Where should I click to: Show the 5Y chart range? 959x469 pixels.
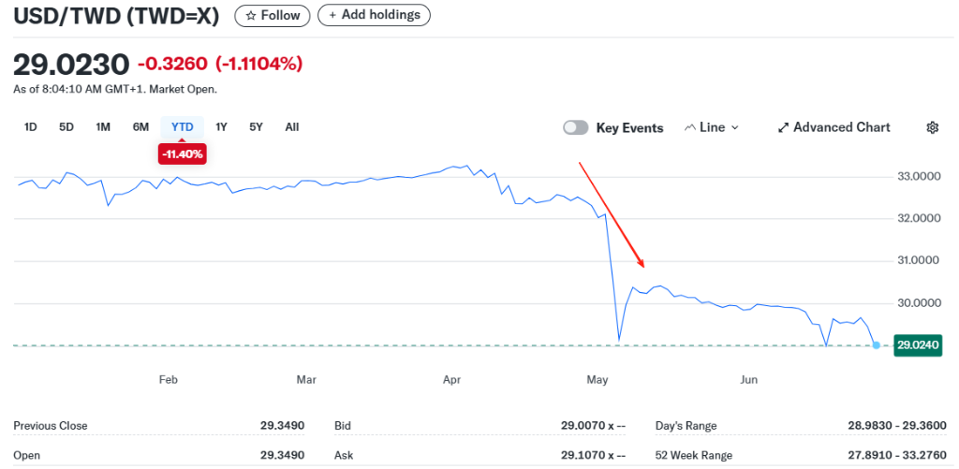pos(256,127)
